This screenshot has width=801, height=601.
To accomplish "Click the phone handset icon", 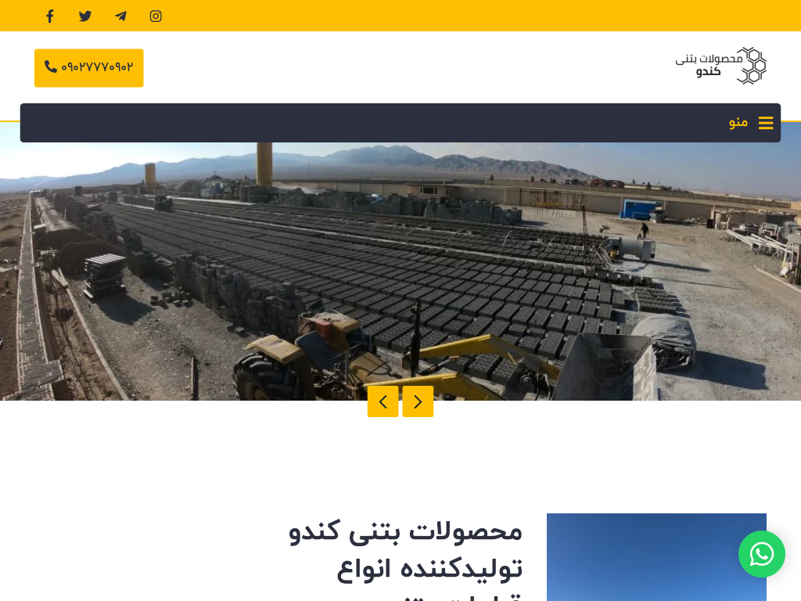I will 51,67.
